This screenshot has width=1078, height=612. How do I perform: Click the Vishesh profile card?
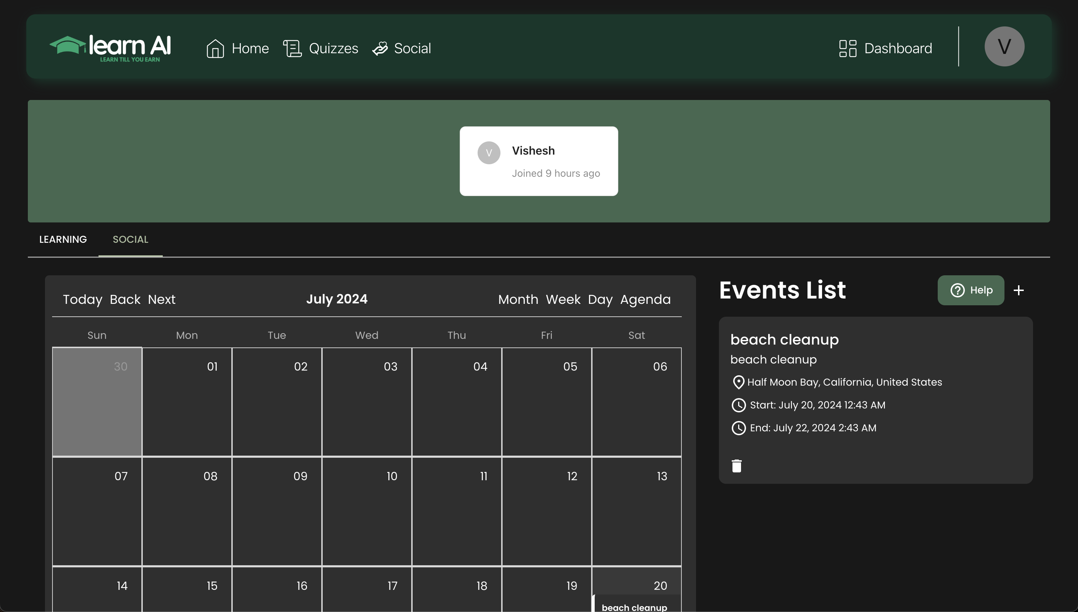click(539, 161)
